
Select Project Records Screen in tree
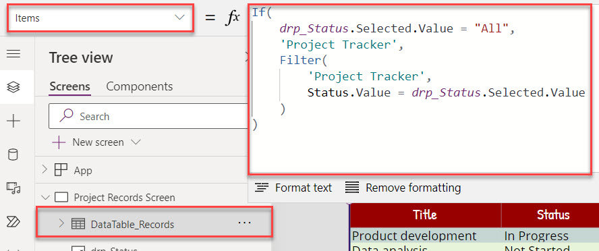(x=124, y=198)
